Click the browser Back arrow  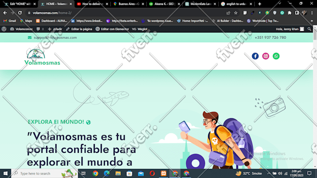pos(5,13)
